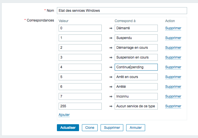Select the Arrêté mapping field

coord(136,87)
